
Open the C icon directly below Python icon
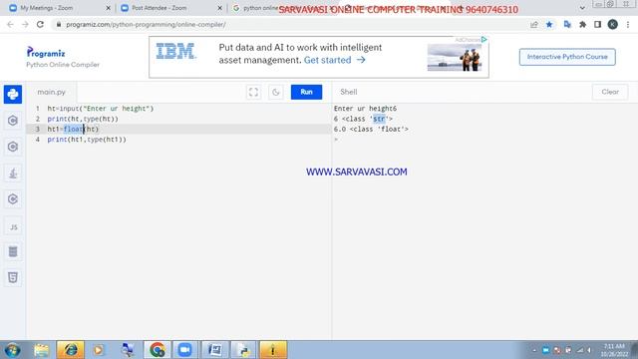click(13, 121)
